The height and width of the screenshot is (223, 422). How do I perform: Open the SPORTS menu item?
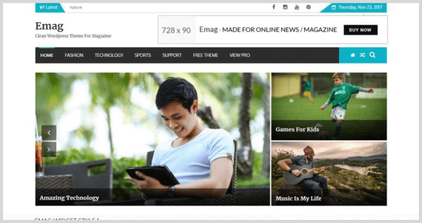pyautogui.click(x=143, y=56)
